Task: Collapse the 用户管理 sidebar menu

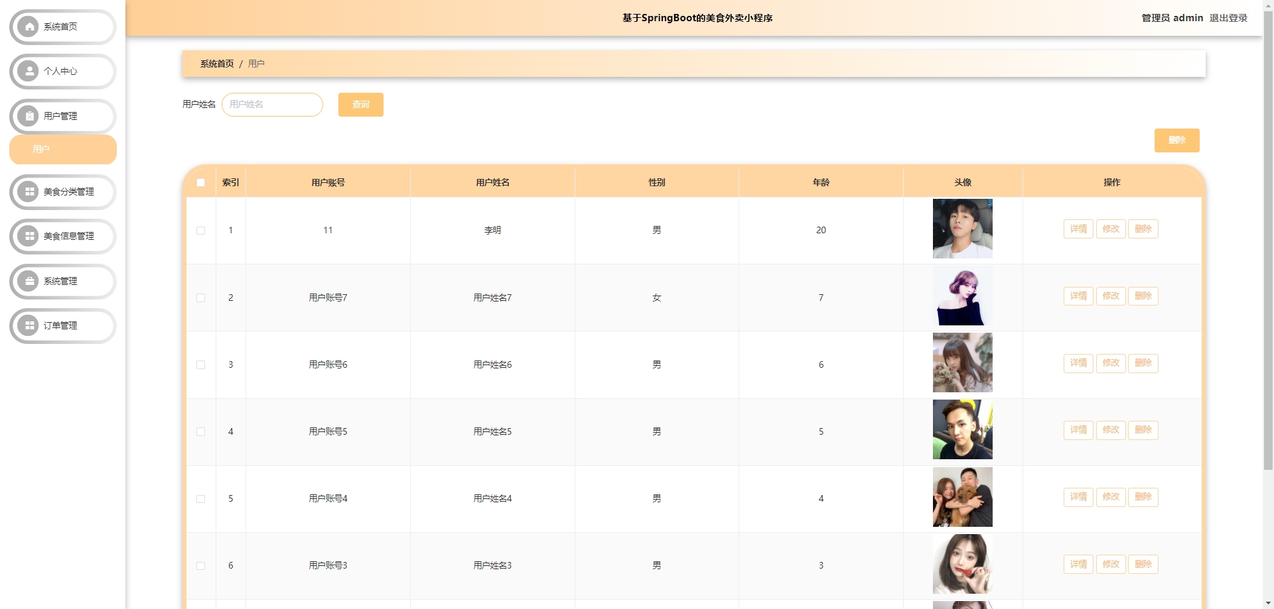Action: point(63,116)
